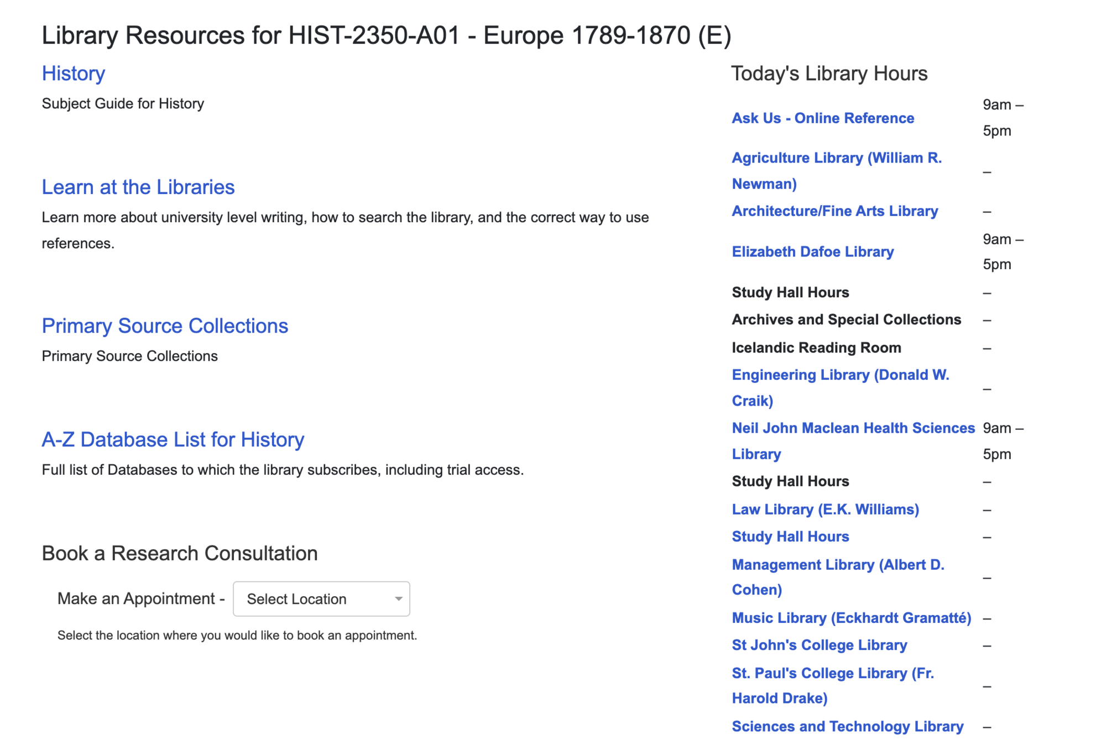
Task: Click Management Library (Albert D. Cohen)
Action: 838,565
